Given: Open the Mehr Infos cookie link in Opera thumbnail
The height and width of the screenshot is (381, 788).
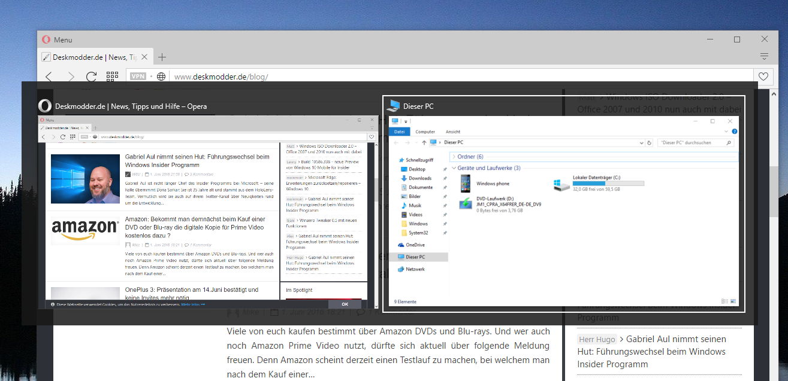Looking at the screenshot, I should (193, 304).
